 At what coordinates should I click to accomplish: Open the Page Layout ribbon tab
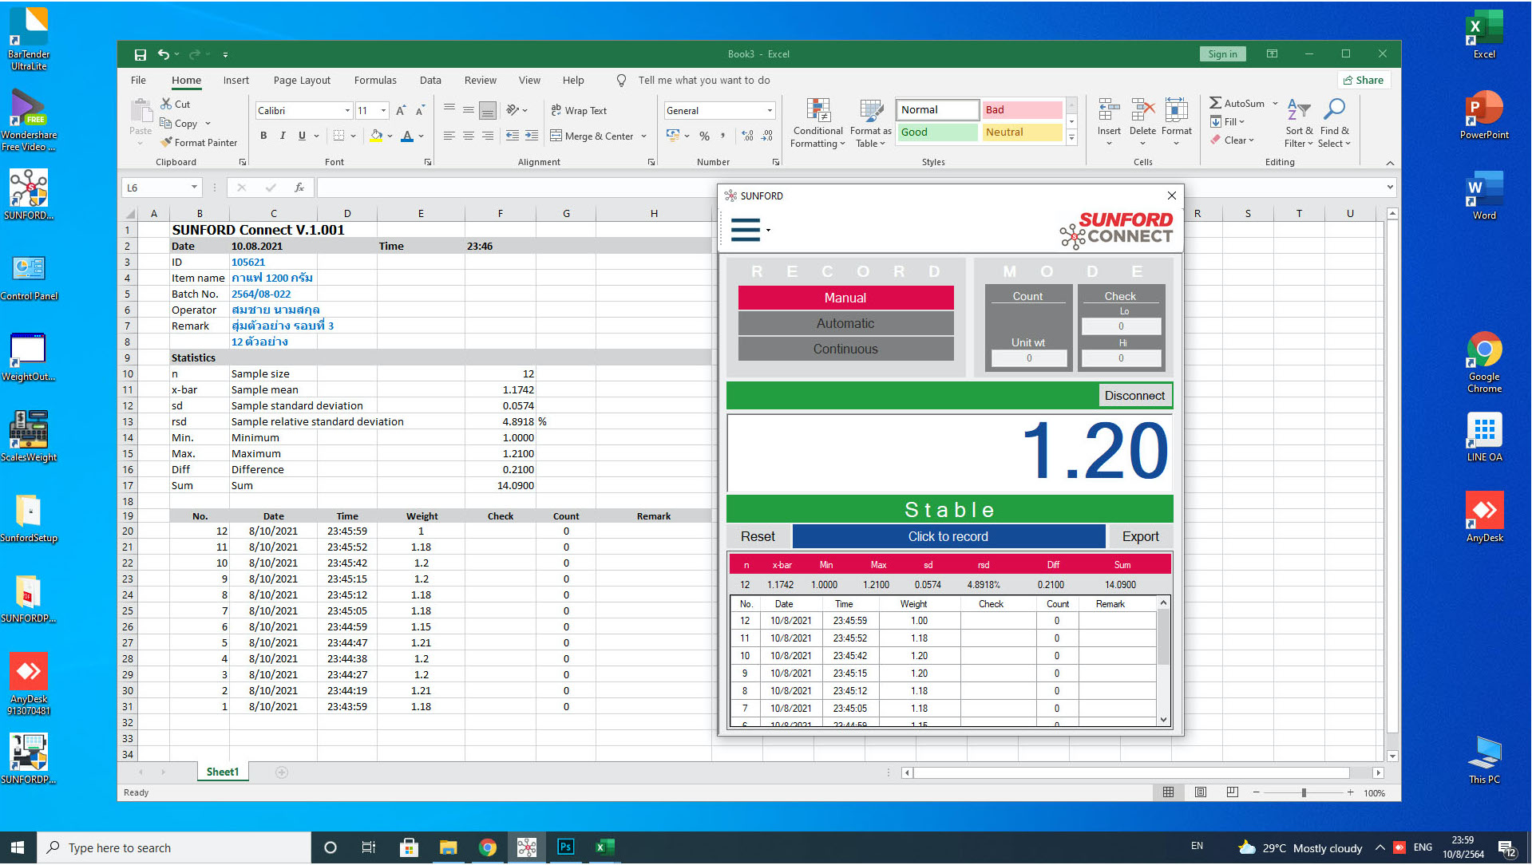pos(302,81)
